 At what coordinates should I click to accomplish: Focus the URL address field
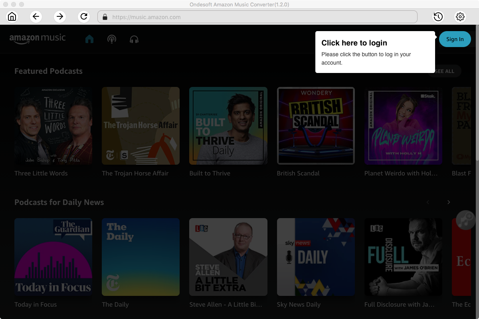tap(257, 17)
